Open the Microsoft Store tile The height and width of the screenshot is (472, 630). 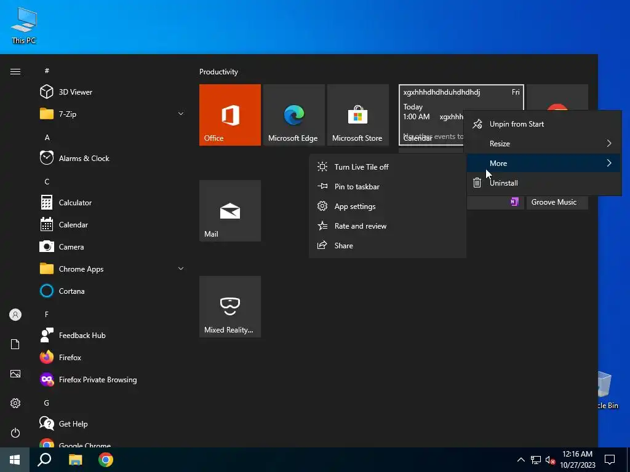coord(357,115)
